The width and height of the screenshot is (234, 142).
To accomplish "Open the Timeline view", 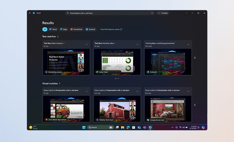I will tap(163, 13).
